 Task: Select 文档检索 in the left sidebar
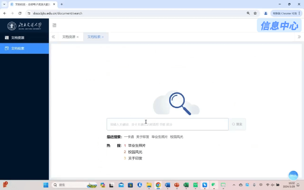[17, 48]
